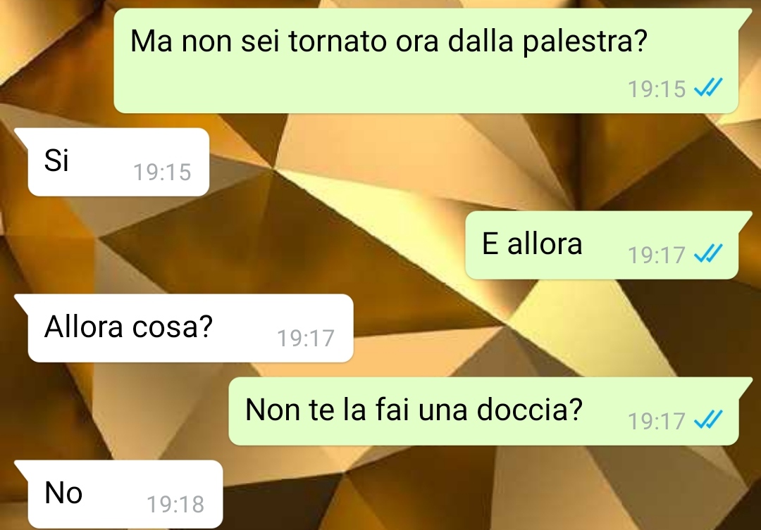The width and height of the screenshot is (761, 530).
Task: Tap the 'Allora cosa?' message bubble
Action: point(190,328)
